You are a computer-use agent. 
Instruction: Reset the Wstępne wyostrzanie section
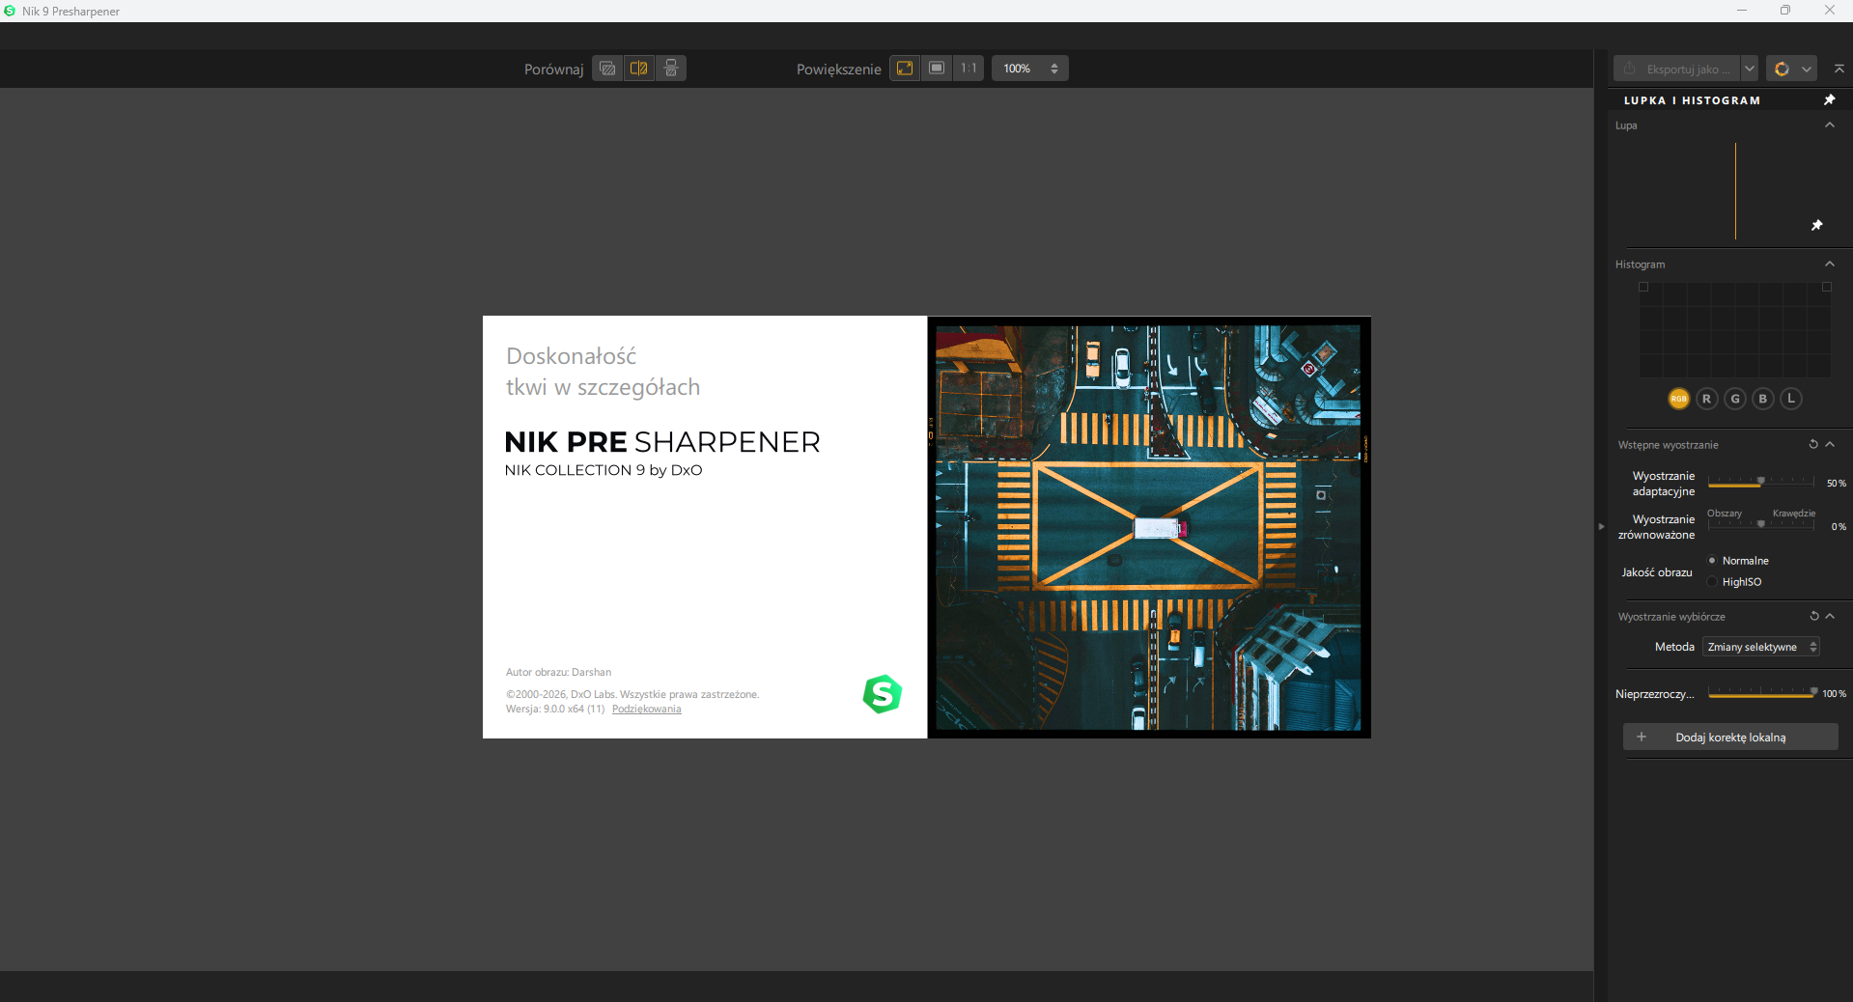coord(1813,444)
